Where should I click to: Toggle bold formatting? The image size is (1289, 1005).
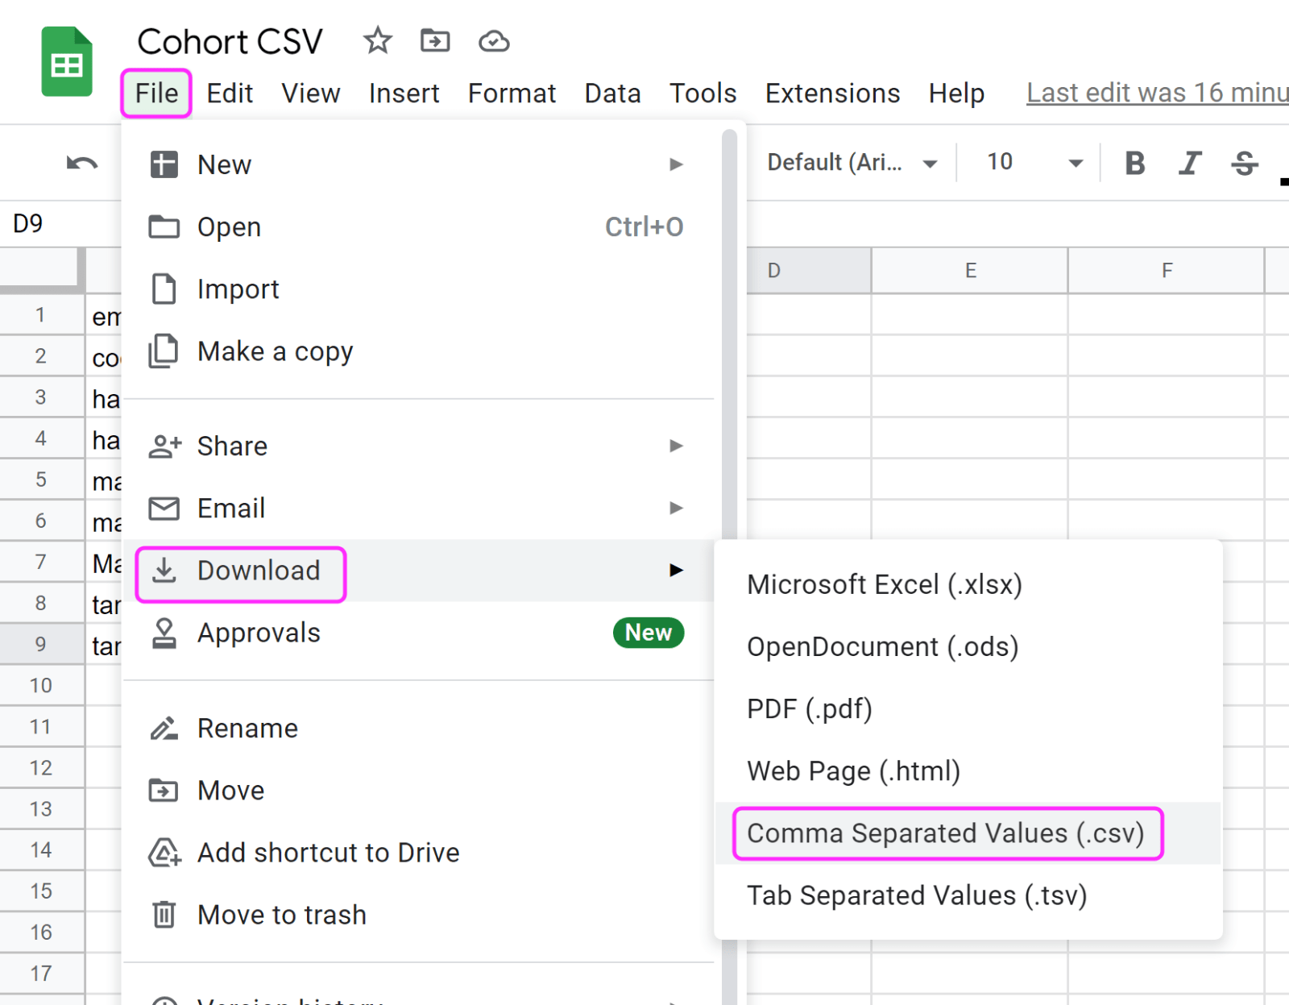[1134, 162]
